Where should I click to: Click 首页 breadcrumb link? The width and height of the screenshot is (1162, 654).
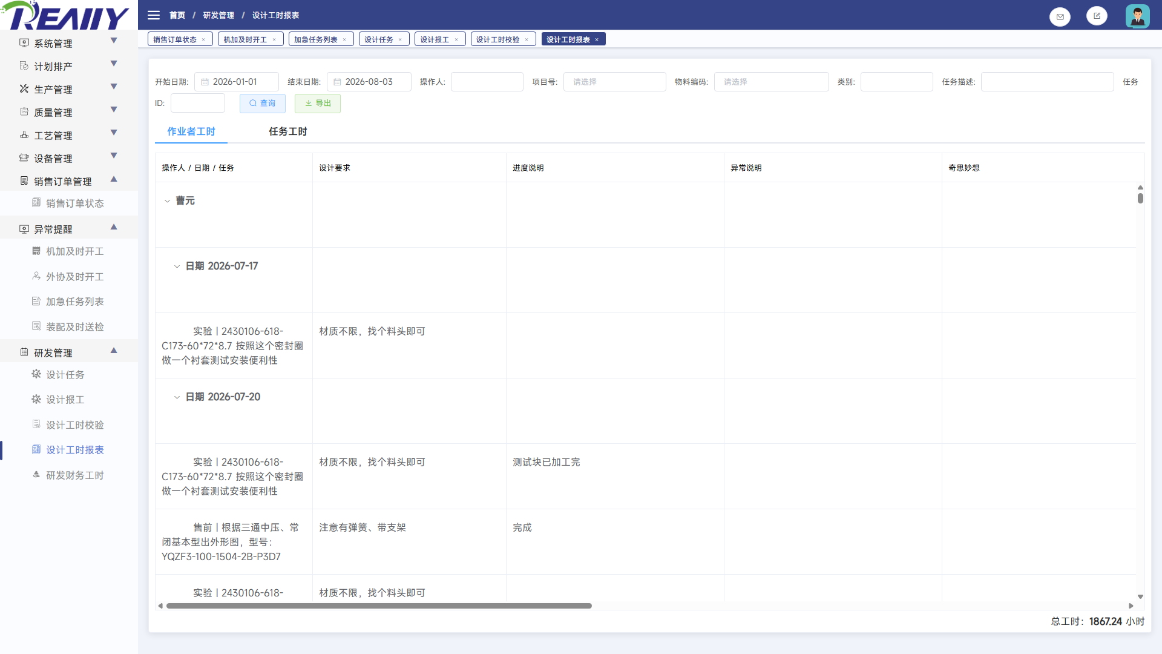click(x=177, y=15)
